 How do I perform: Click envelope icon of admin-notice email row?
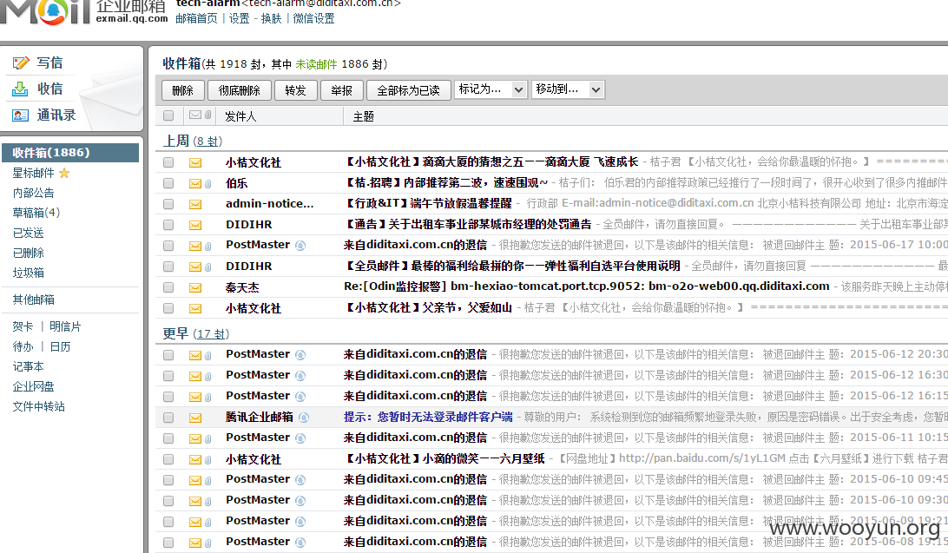(195, 204)
